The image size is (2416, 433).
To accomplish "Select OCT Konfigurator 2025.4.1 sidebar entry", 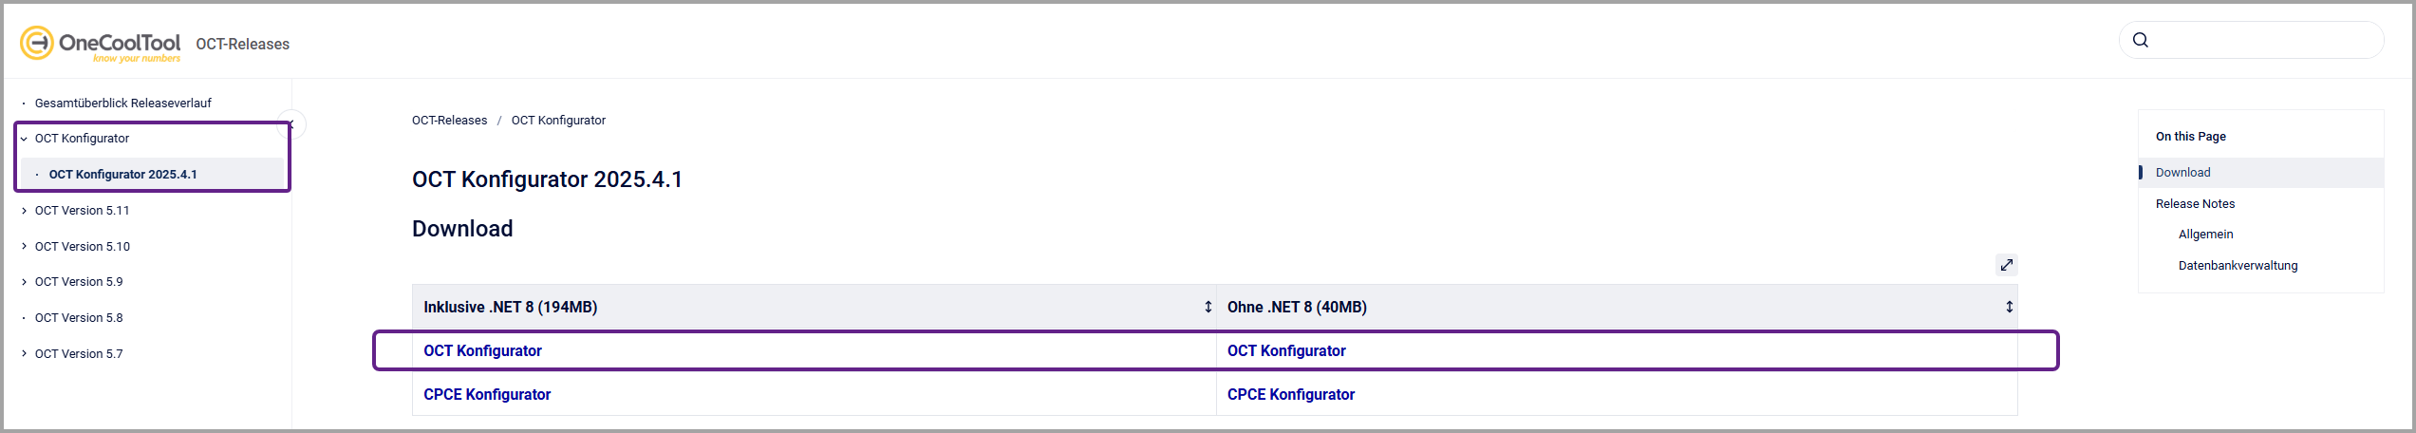I will (122, 175).
